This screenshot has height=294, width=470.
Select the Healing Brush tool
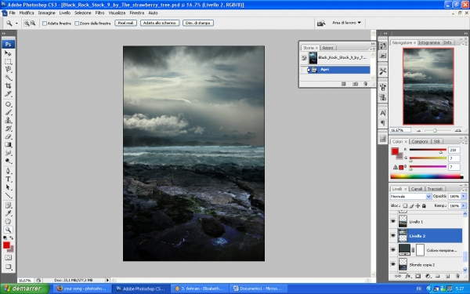[x=8, y=104]
